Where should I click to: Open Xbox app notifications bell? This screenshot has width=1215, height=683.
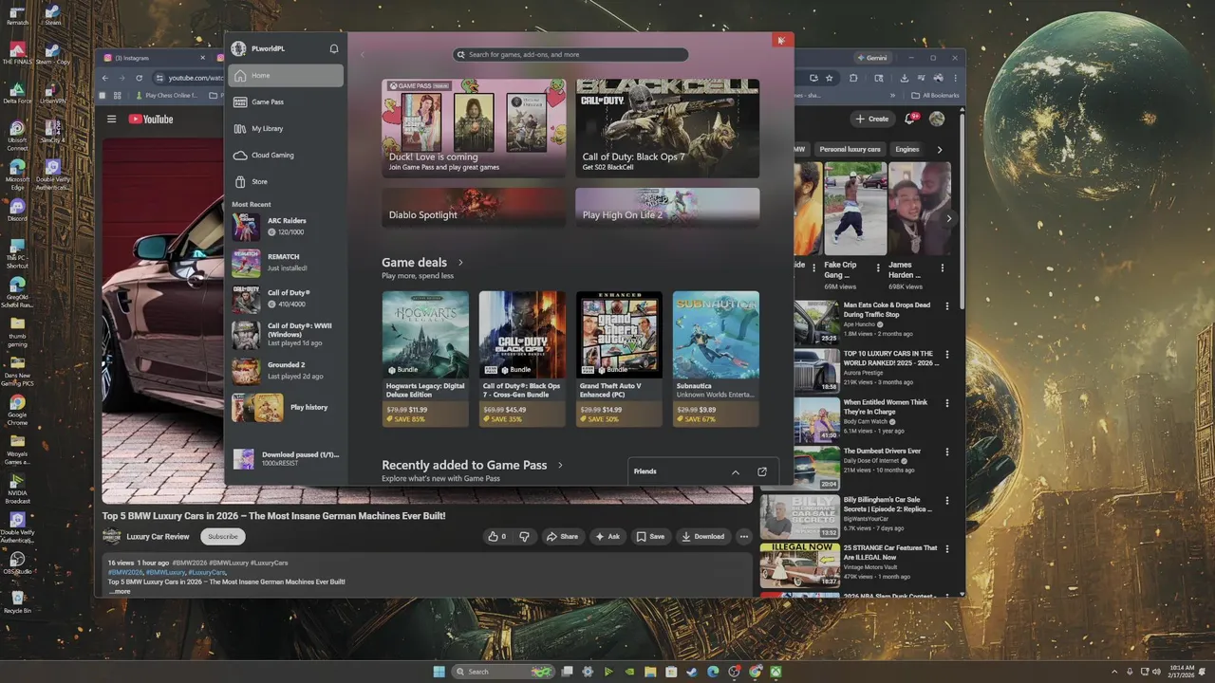point(334,48)
